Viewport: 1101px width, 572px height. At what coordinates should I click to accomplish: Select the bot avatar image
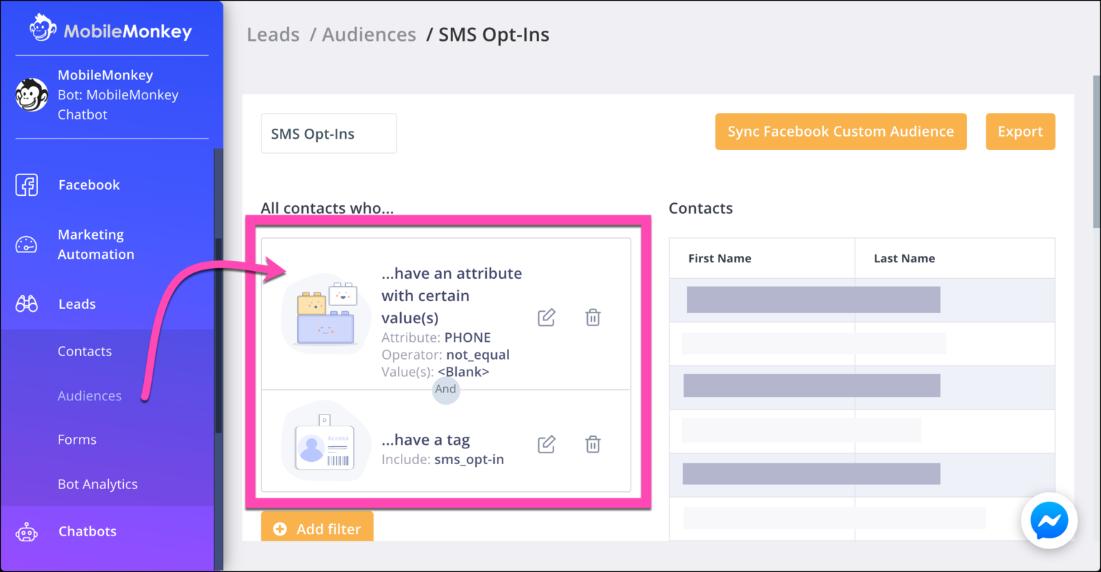31,94
